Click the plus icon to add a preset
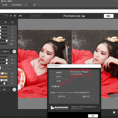Viewport: 118px width, 118px height. tap(11, 16)
